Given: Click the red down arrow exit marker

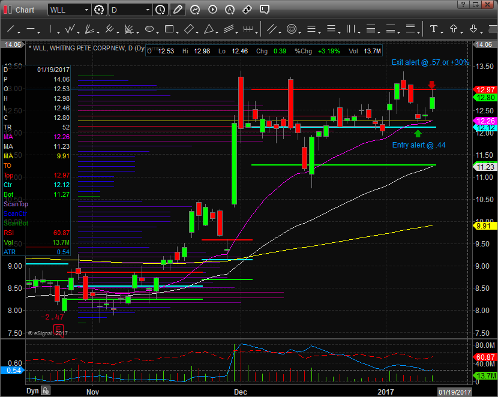Looking at the screenshot, I should pos(431,85).
